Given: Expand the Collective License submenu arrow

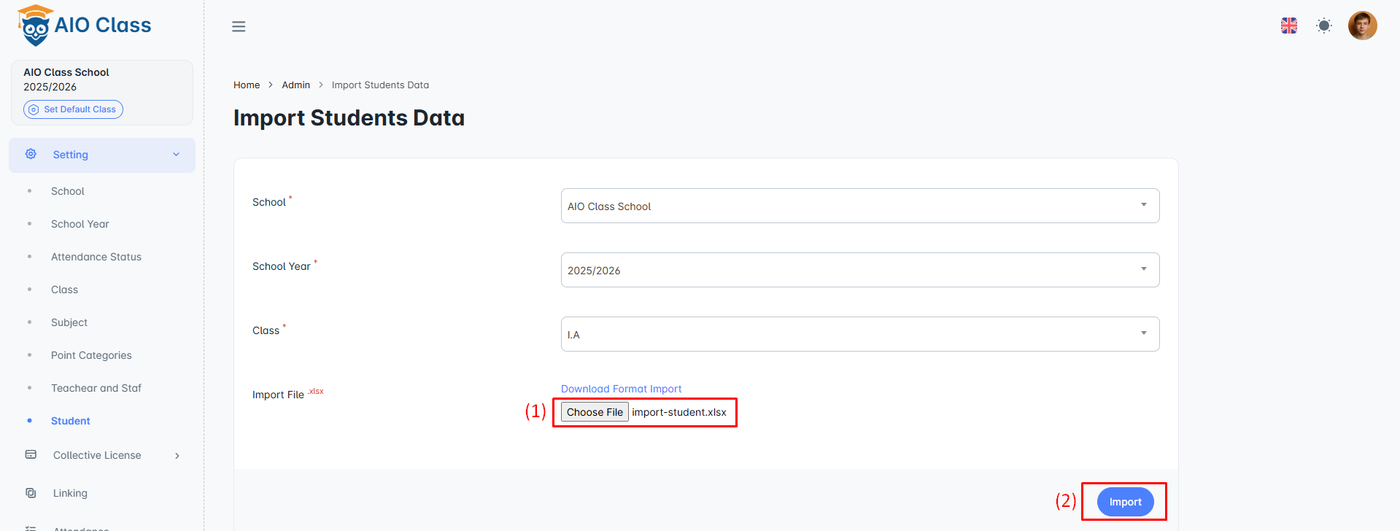Looking at the screenshot, I should tap(177, 456).
